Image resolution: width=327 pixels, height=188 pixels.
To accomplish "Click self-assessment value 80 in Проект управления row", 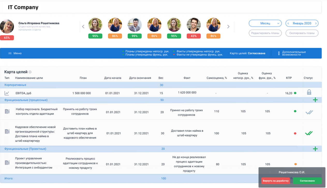I will pos(218,164).
